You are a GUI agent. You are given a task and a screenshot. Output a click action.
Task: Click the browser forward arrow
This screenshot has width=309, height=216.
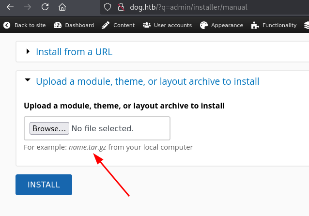(x=28, y=7)
